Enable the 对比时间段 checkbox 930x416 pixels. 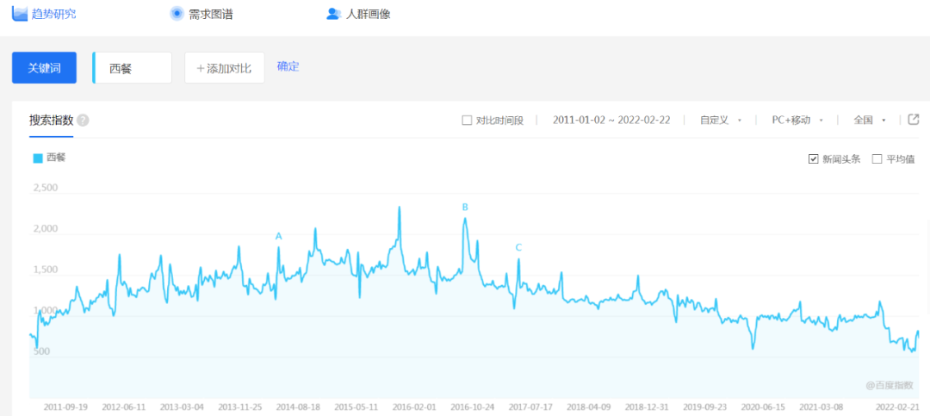click(467, 121)
